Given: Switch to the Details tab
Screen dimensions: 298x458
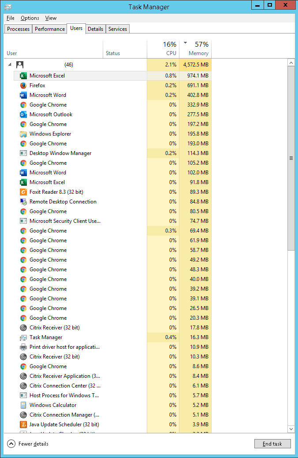Looking at the screenshot, I should (95, 29).
